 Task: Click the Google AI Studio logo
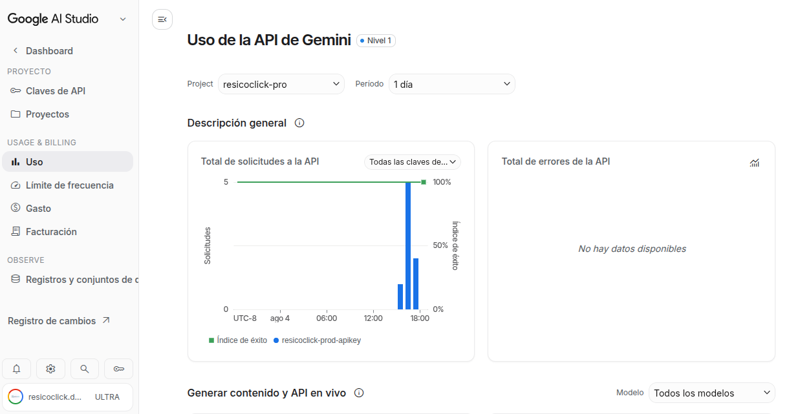[53, 19]
